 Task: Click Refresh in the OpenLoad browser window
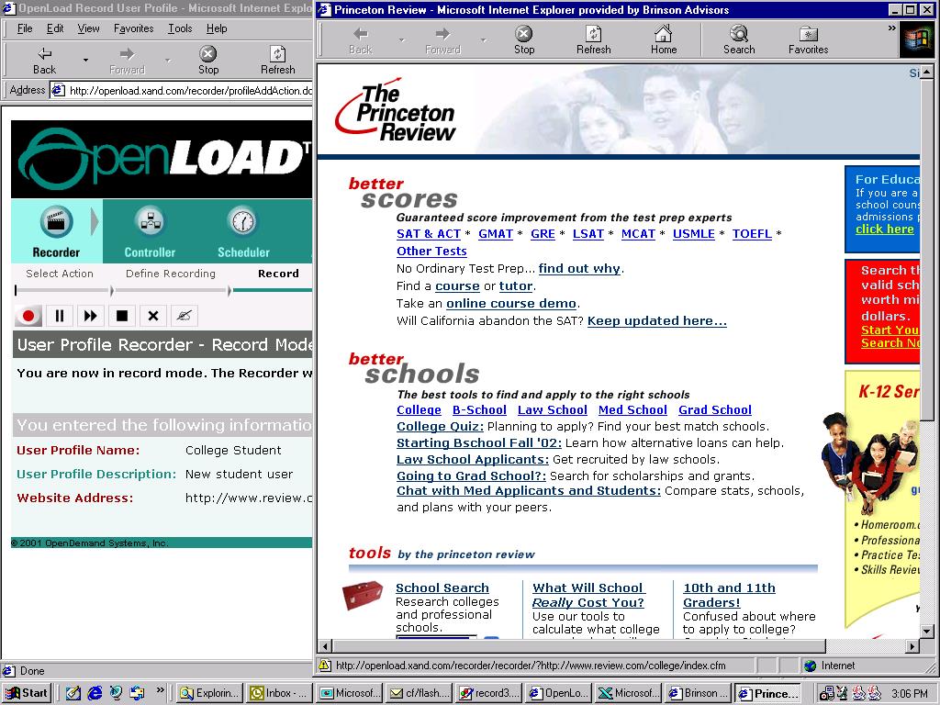point(277,61)
